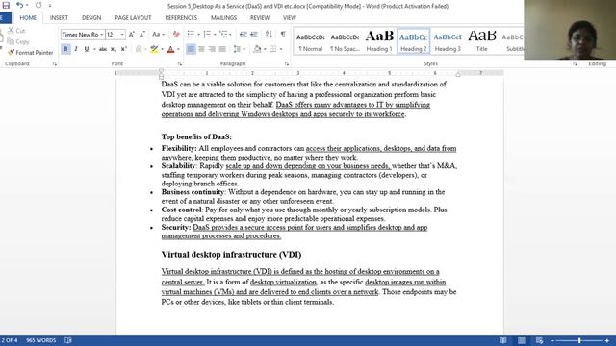Open Line and Paragraph Spacing menu
This screenshot has height=346, width=616.
(239, 49)
